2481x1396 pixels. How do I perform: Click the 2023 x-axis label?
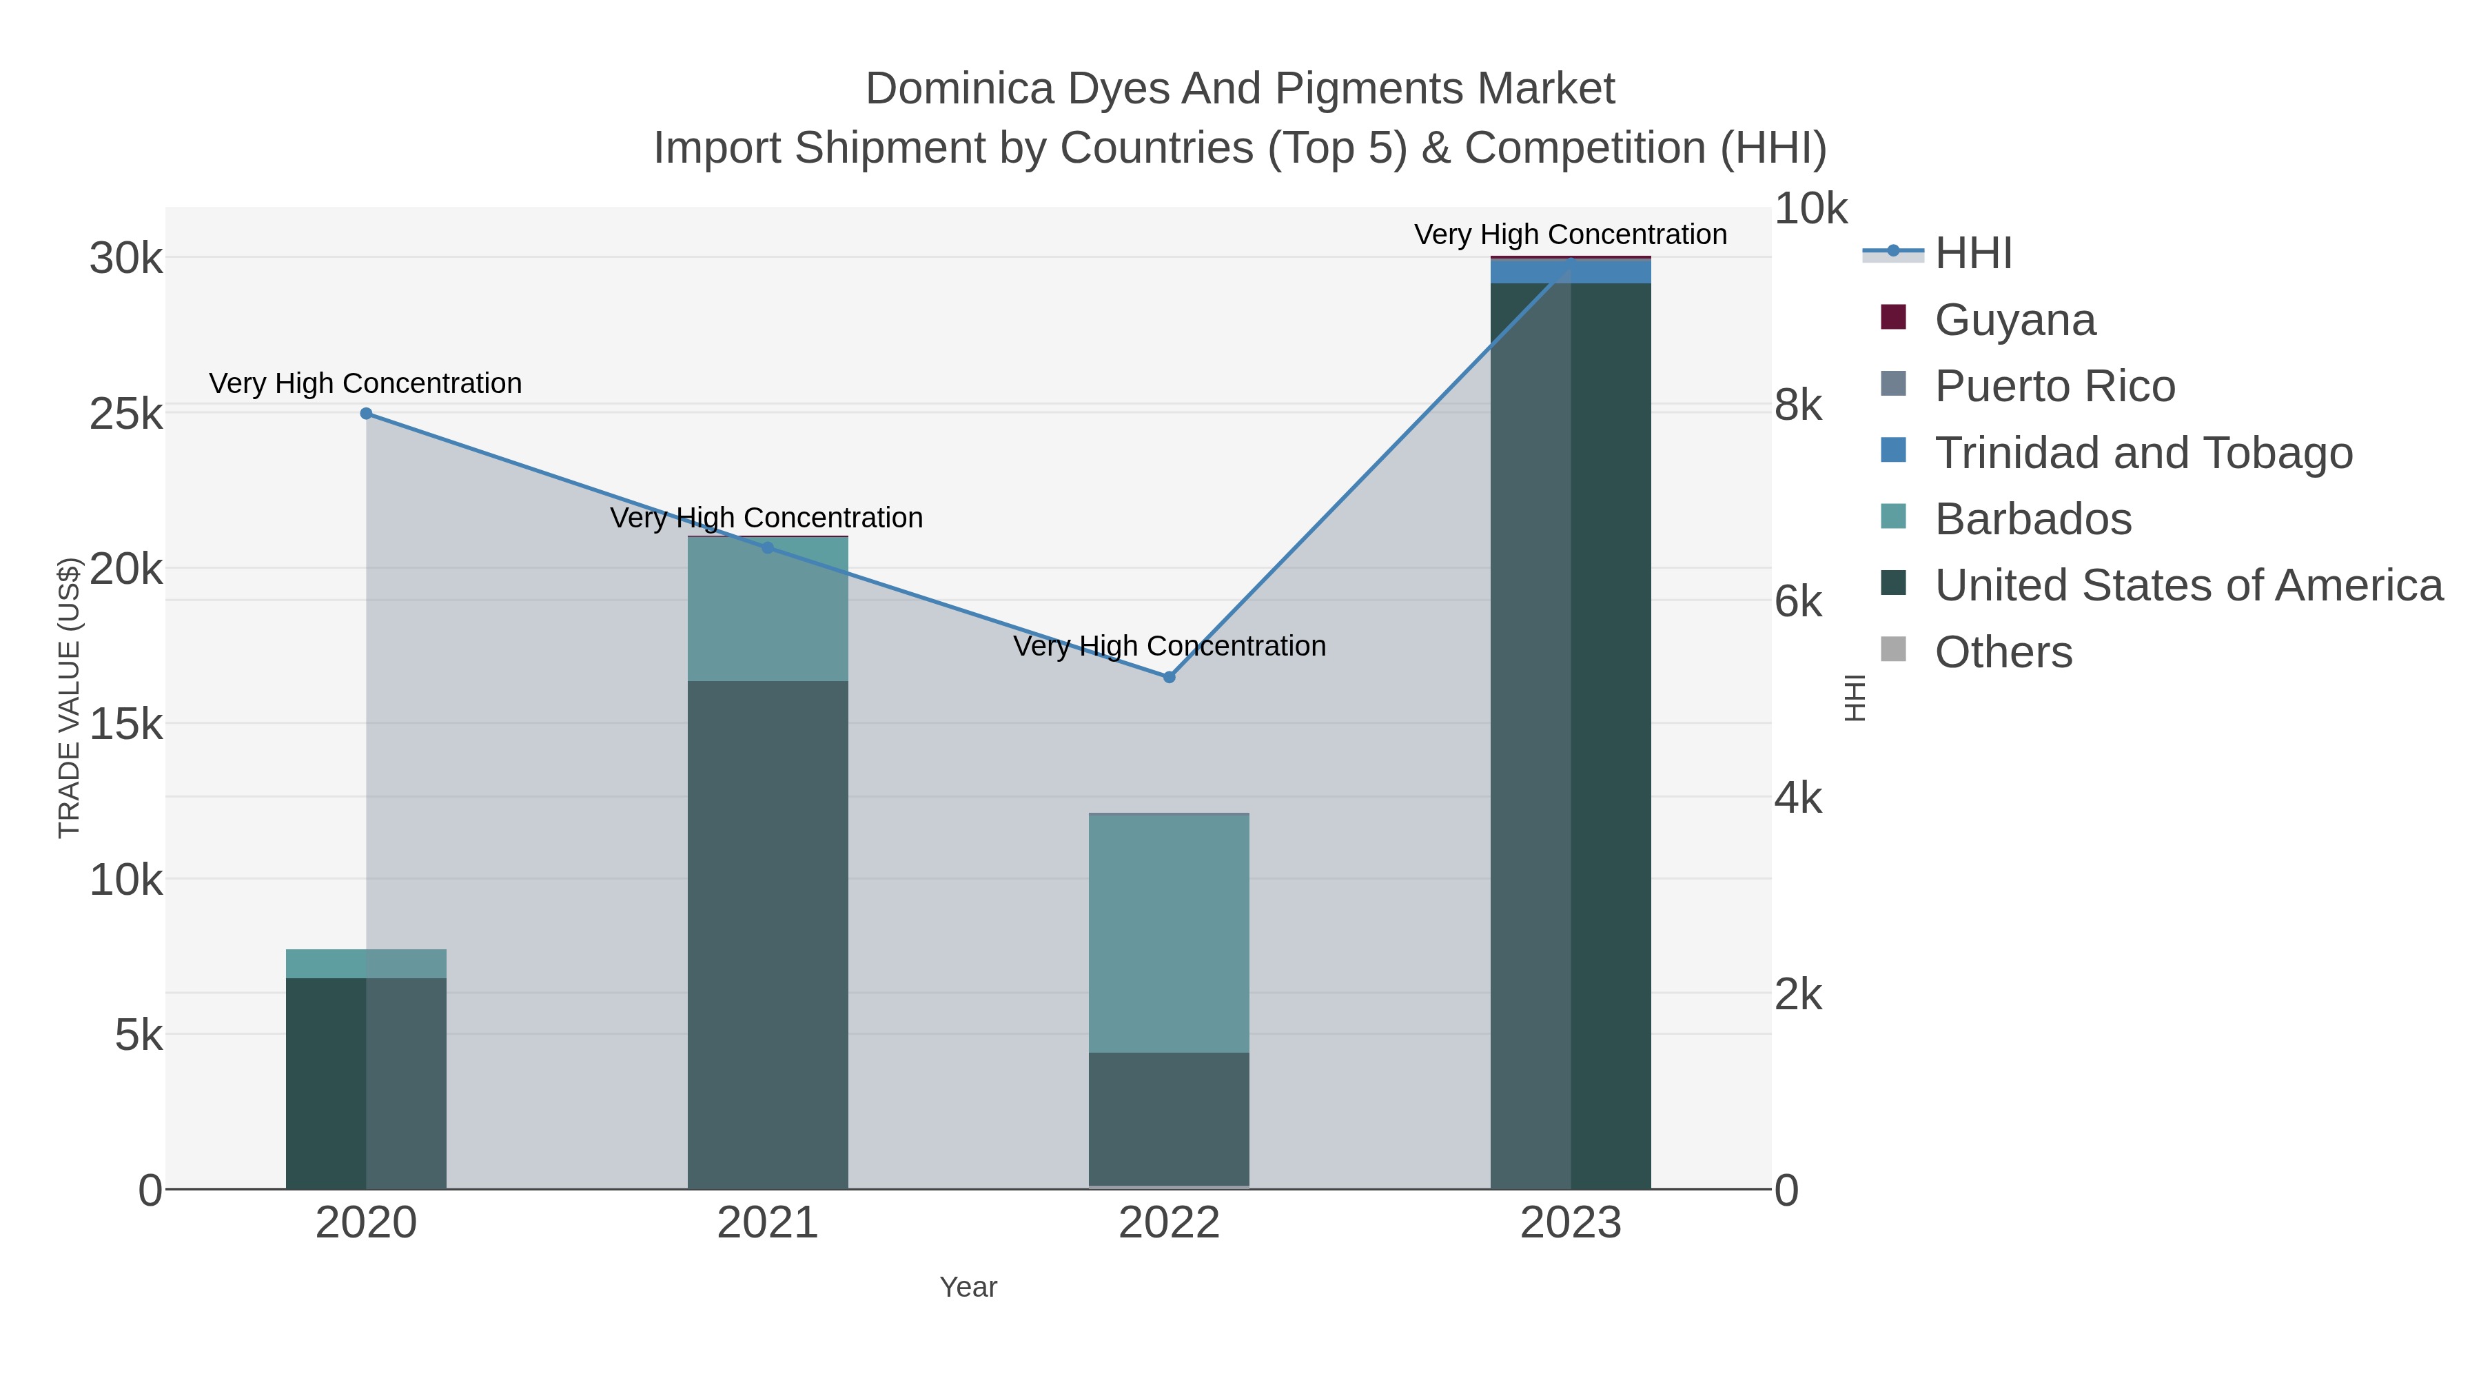click(1571, 1224)
